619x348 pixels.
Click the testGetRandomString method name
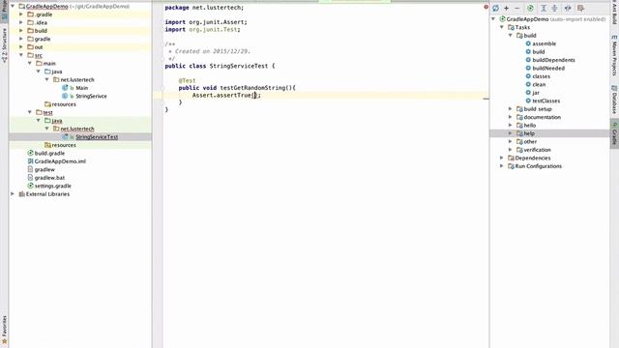pos(252,88)
